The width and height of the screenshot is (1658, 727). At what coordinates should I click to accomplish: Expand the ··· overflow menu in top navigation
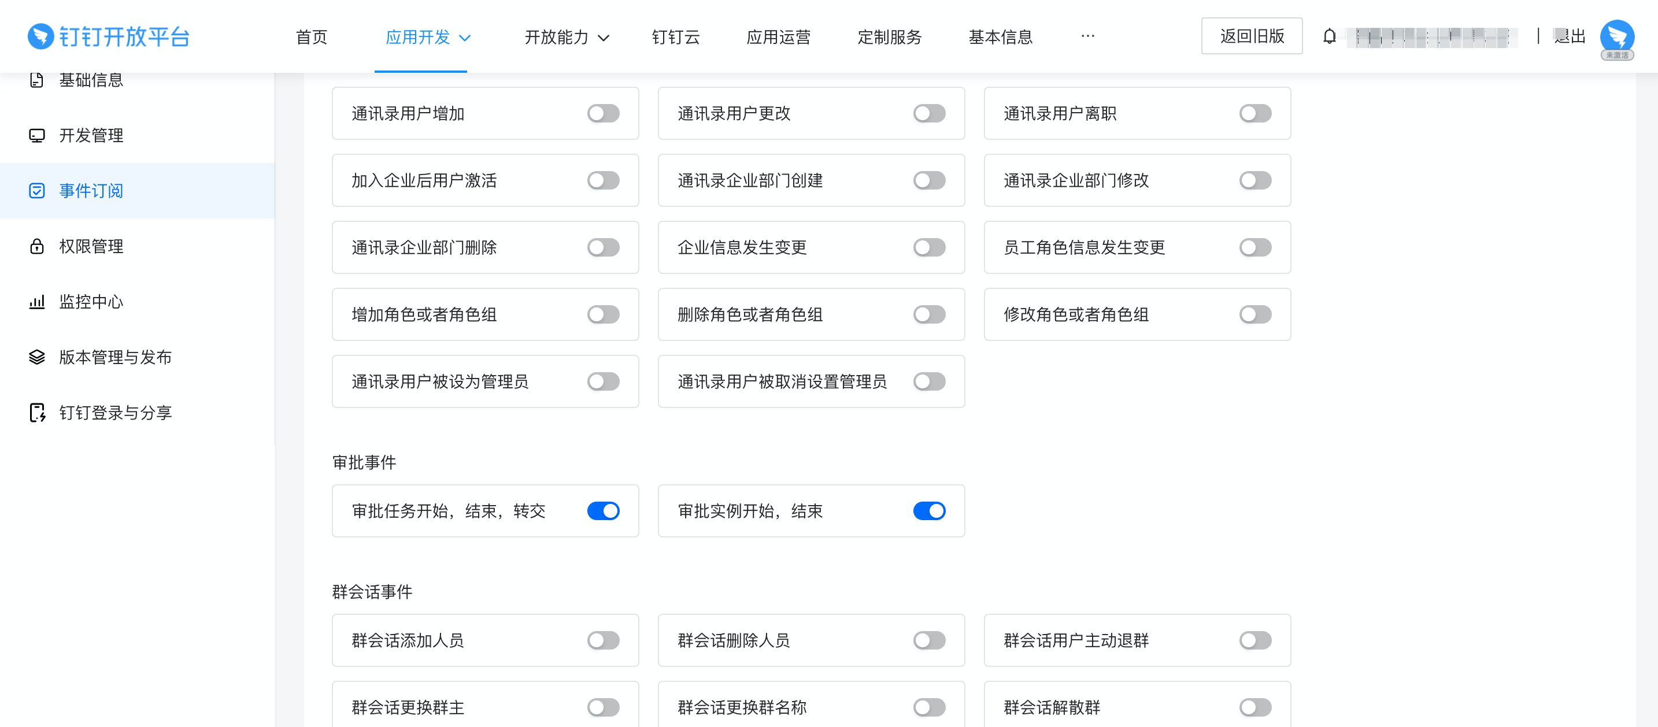pos(1087,36)
